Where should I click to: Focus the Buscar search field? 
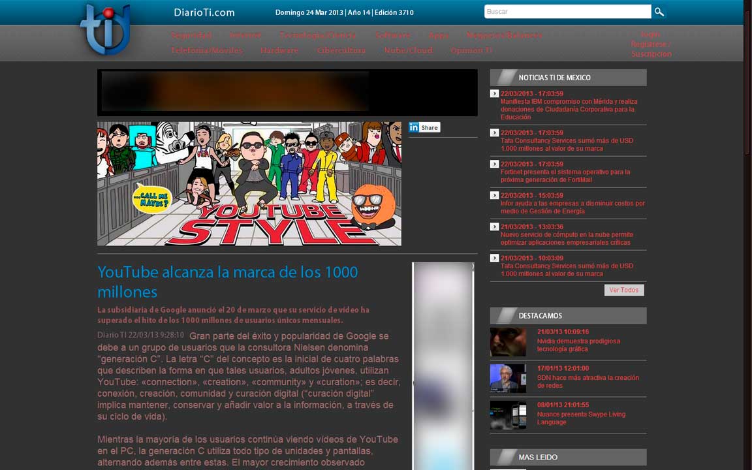(568, 12)
